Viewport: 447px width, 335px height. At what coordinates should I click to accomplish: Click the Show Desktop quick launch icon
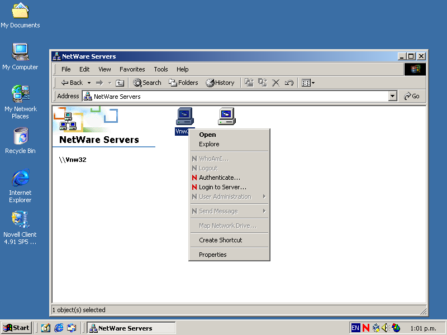(x=46, y=328)
